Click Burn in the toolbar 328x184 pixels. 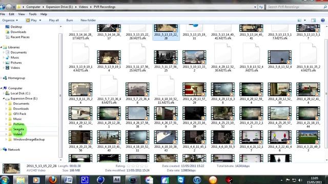[x=70, y=20]
